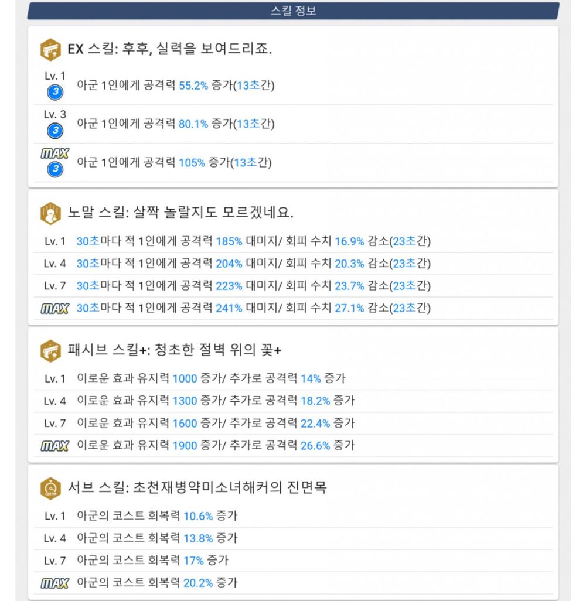Click the MAX badge in 노말 스킬 row
Image resolution: width=586 pixels, height=601 pixels.
(54, 308)
